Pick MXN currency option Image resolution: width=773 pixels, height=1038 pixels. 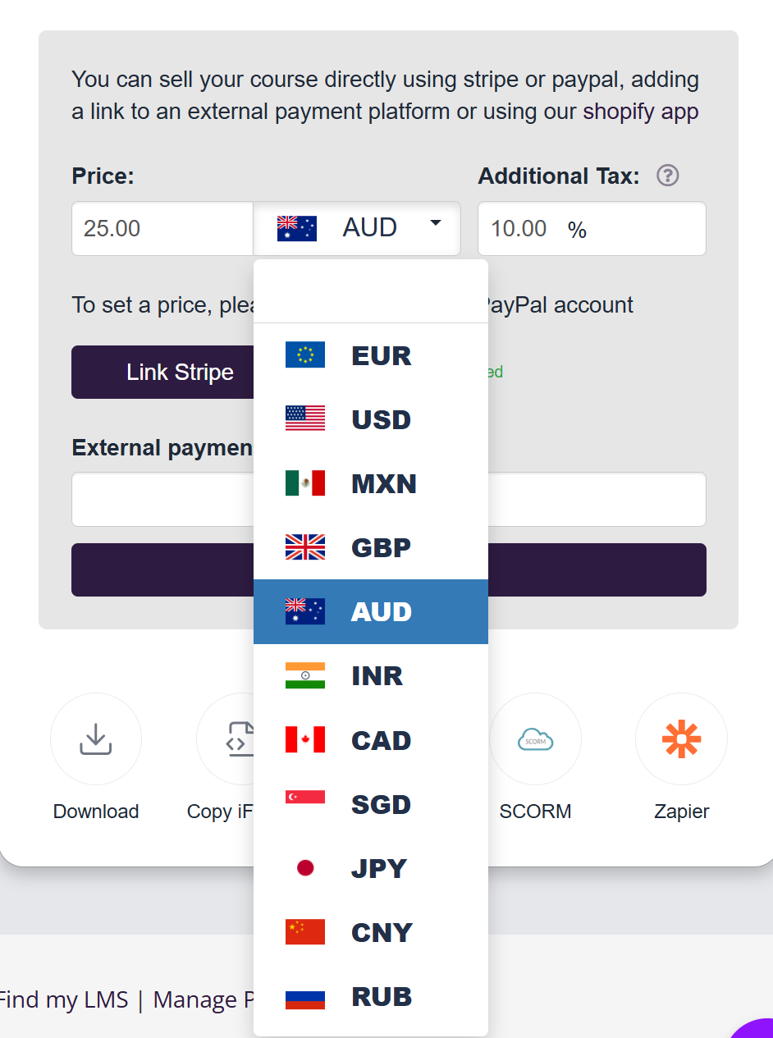(371, 483)
